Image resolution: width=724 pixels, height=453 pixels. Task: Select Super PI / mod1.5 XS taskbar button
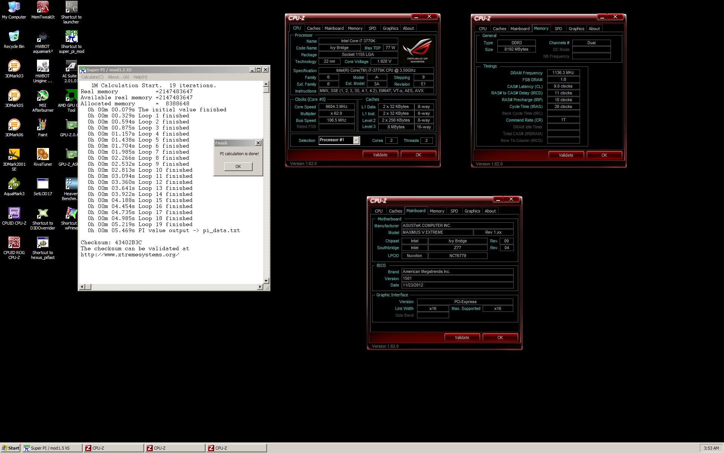click(x=52, y=448)
